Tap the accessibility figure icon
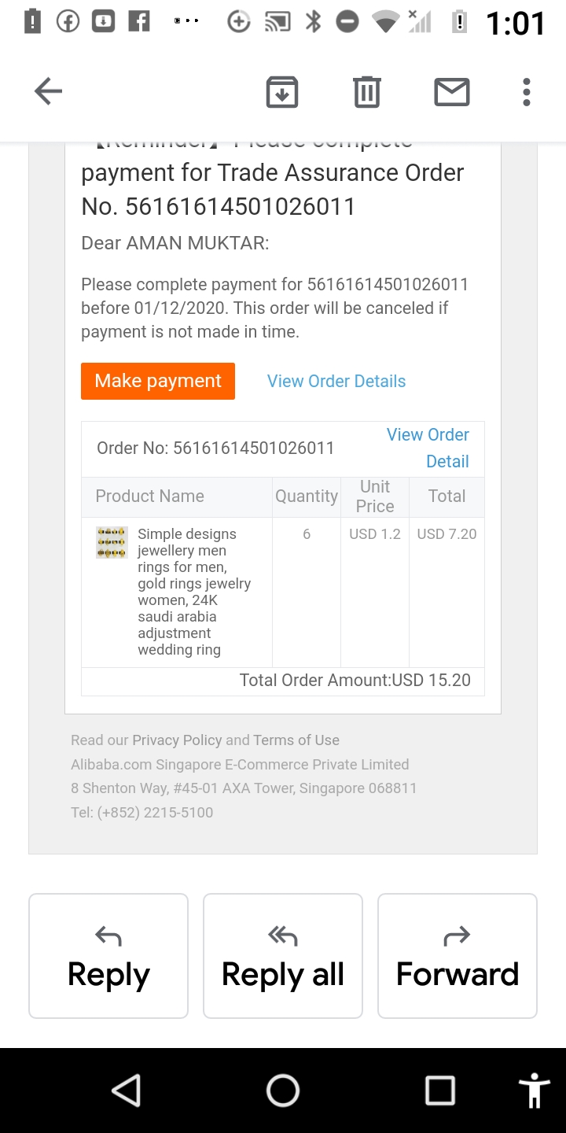 [x=535, y=1091]
